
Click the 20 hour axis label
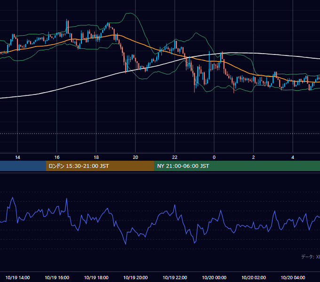tap(136, 157)
